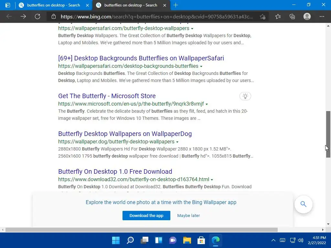Refresh the page
331x248 pixels.
point(37,16)
